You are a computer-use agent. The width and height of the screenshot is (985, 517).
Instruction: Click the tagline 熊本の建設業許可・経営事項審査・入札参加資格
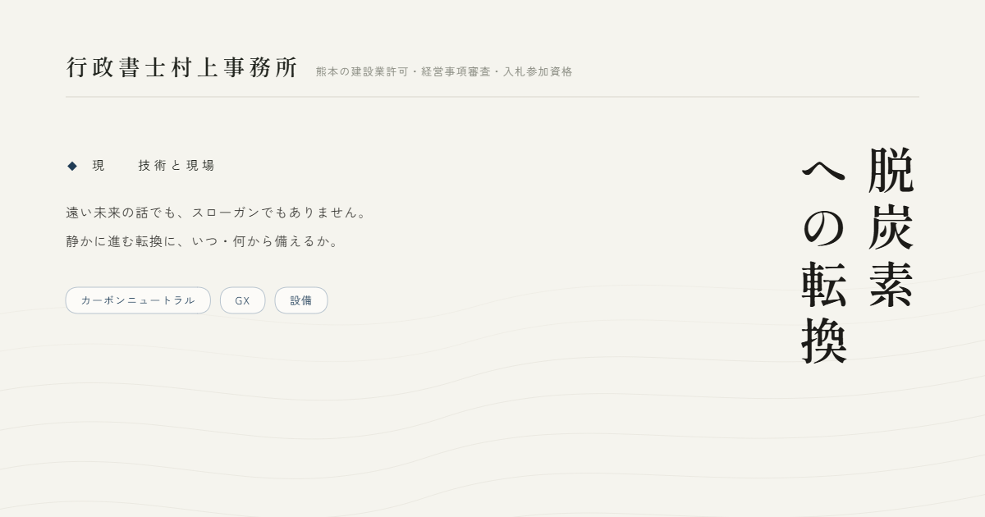(444, 71)
